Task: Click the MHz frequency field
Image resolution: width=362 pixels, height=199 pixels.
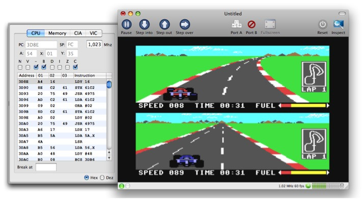Action: pyautogui.click(x=94, y=44)
